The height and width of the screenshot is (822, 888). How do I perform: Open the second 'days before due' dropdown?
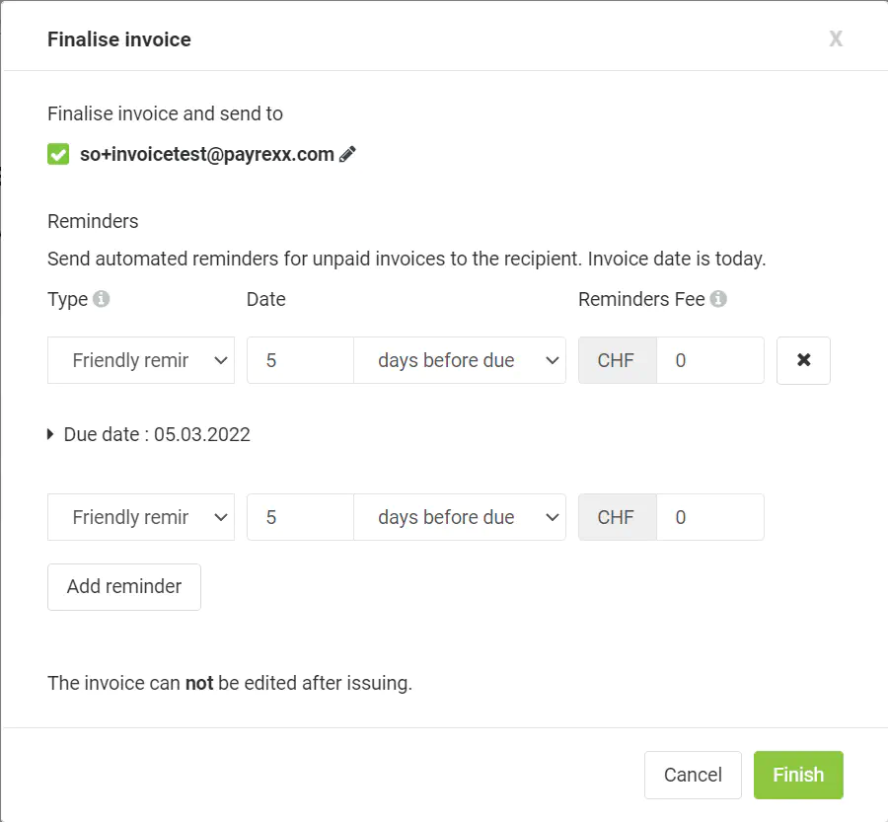coord(459,517)
